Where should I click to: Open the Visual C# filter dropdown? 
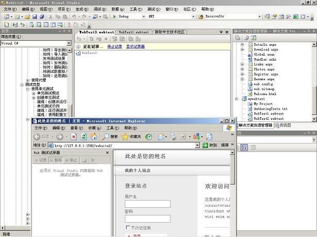(x=69, y=43)
